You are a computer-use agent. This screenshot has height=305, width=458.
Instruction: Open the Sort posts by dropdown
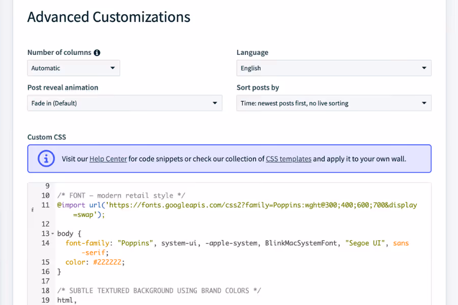pos(334,103)
